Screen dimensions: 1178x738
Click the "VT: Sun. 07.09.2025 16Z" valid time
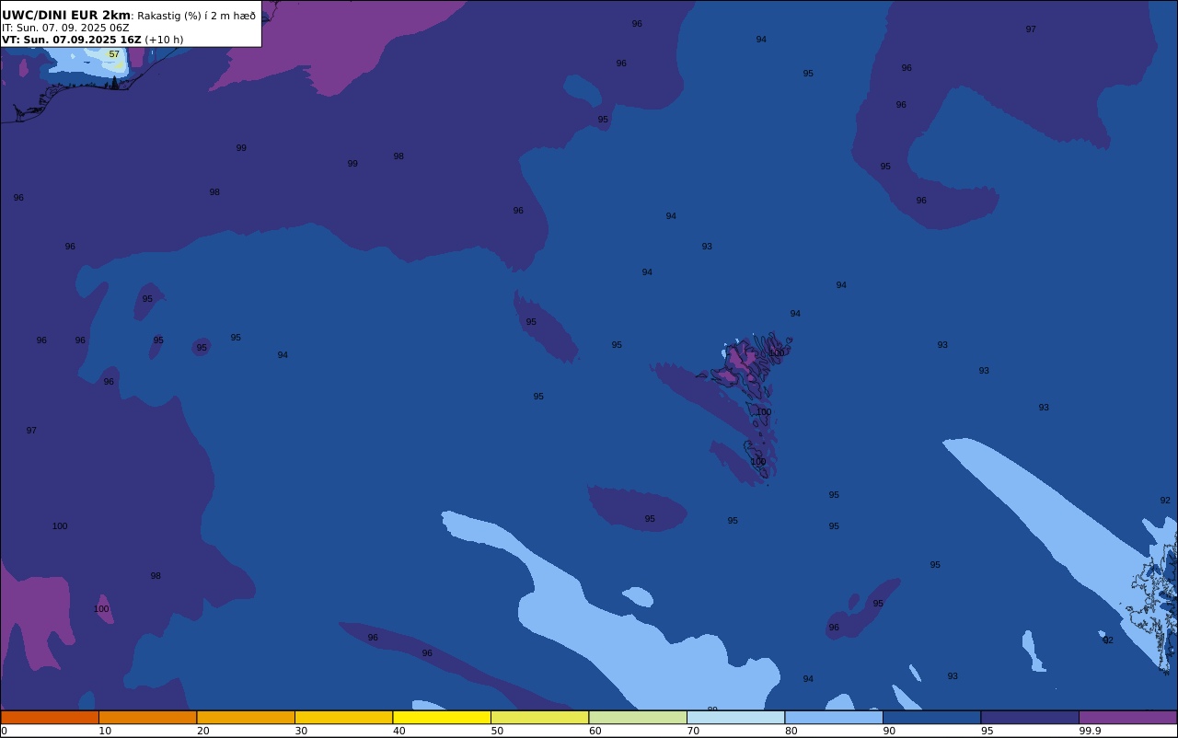(72, 40)
